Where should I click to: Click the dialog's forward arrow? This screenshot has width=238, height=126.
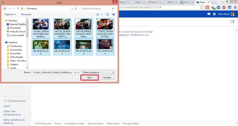tap(10, 9)
